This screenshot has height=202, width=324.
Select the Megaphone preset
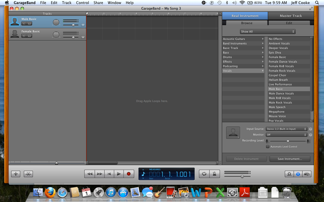pyautogui.click(x=289, y=112)
